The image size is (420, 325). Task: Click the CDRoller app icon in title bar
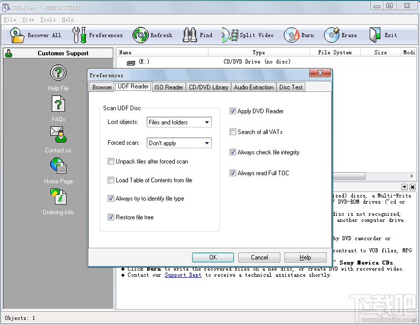pyautogui.click(x=6, y=8)
